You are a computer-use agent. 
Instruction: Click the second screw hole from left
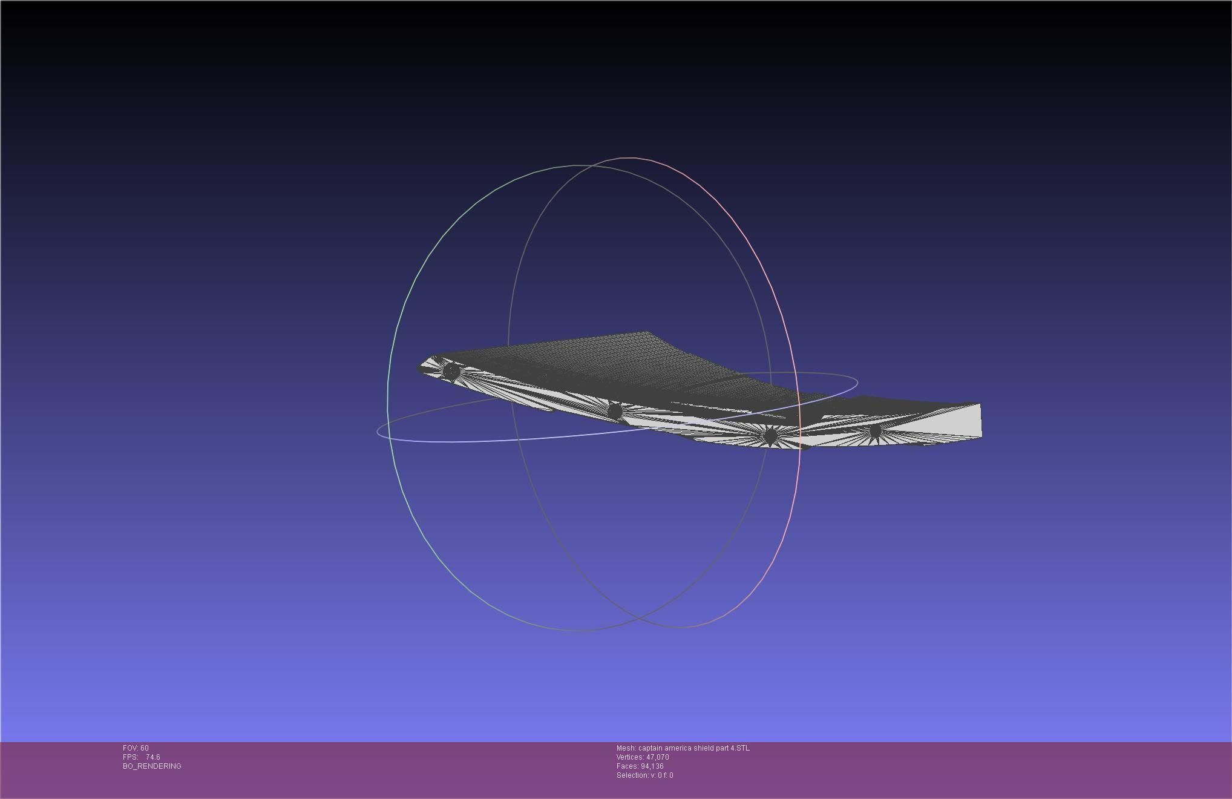pyautogui.click(x=614, y=412)
